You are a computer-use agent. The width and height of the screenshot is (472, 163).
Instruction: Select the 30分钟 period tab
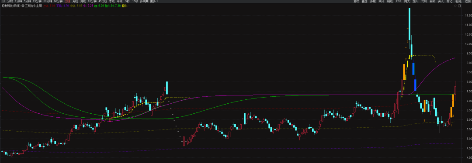click(48, 1)
